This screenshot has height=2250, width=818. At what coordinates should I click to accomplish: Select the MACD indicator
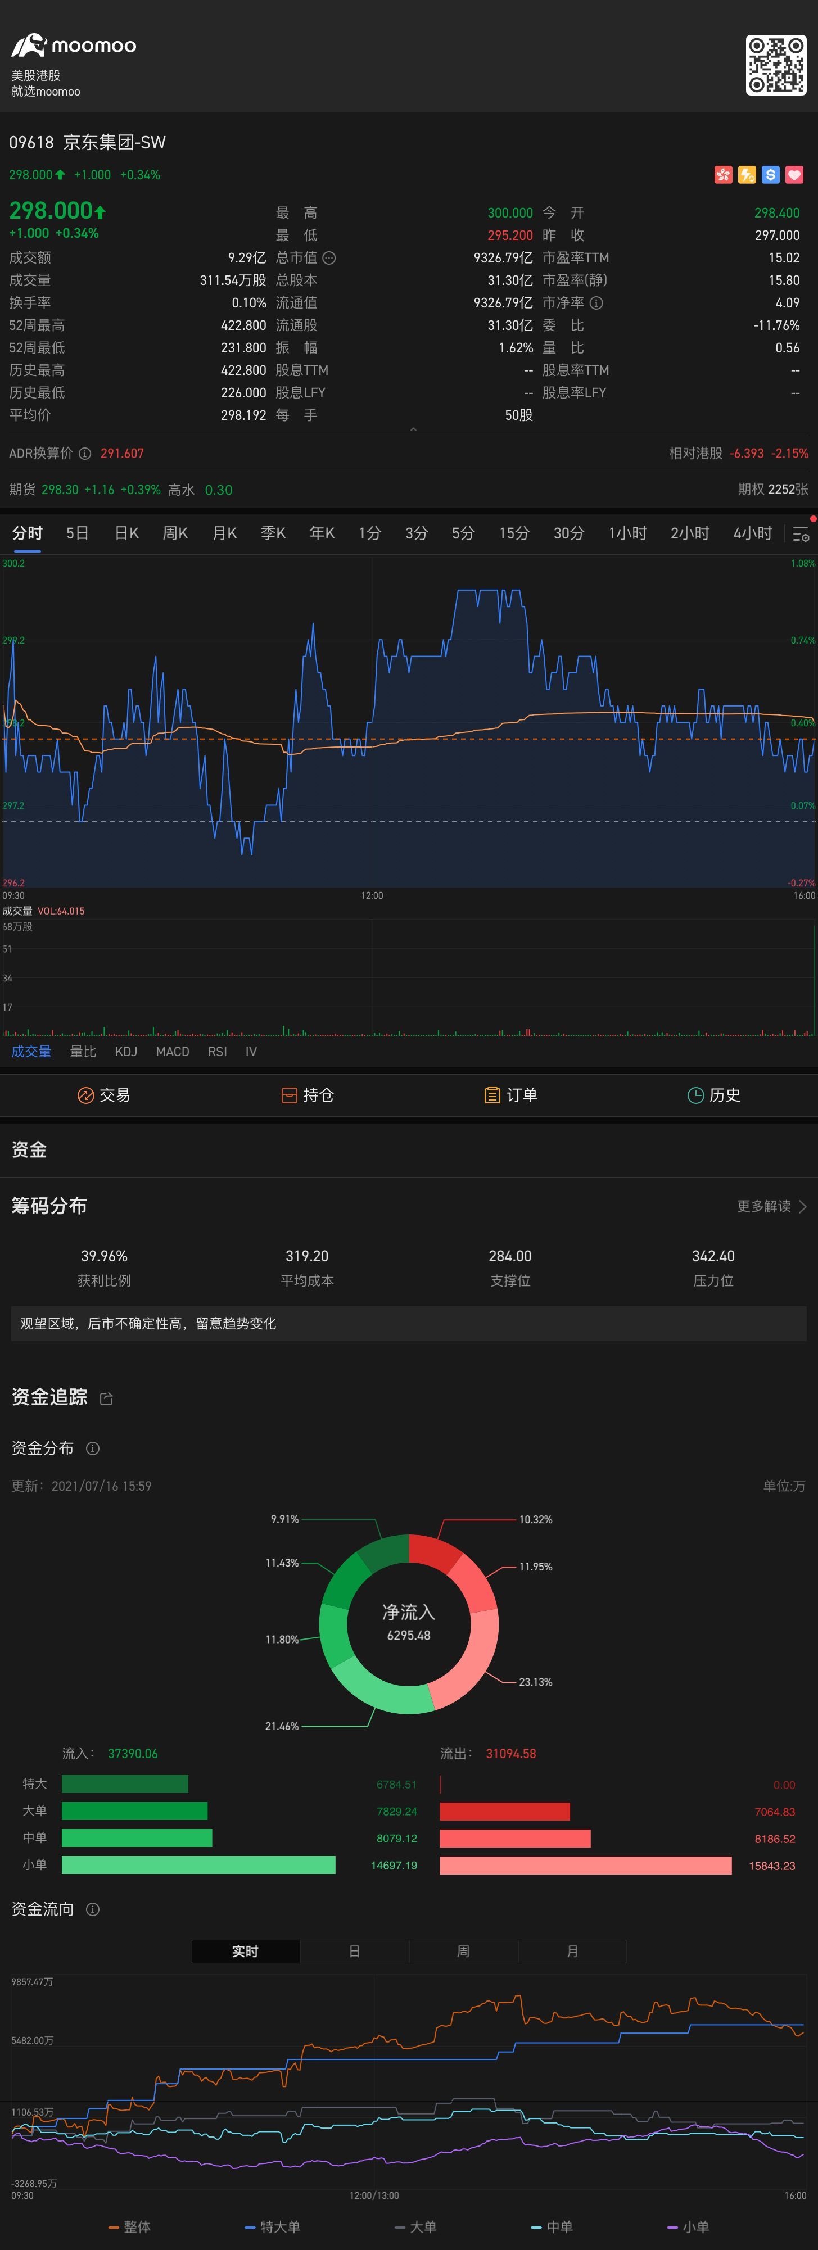(x=172, y=1052)
